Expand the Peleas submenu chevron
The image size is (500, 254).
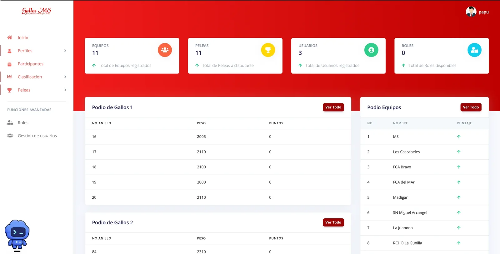click(65, 90)
